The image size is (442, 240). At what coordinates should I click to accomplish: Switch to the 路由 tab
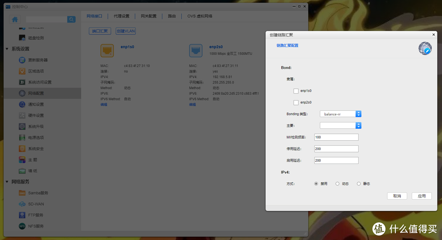171,16
